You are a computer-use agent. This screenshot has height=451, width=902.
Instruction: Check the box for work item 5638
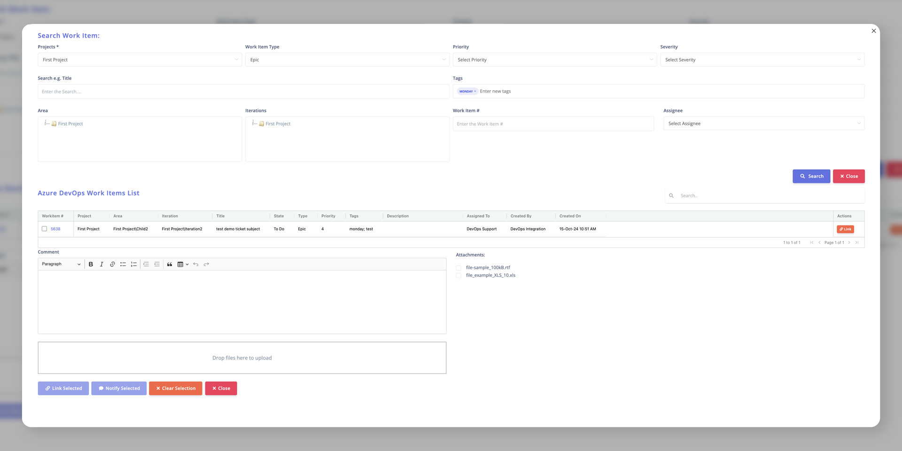[x=45, y=229]
